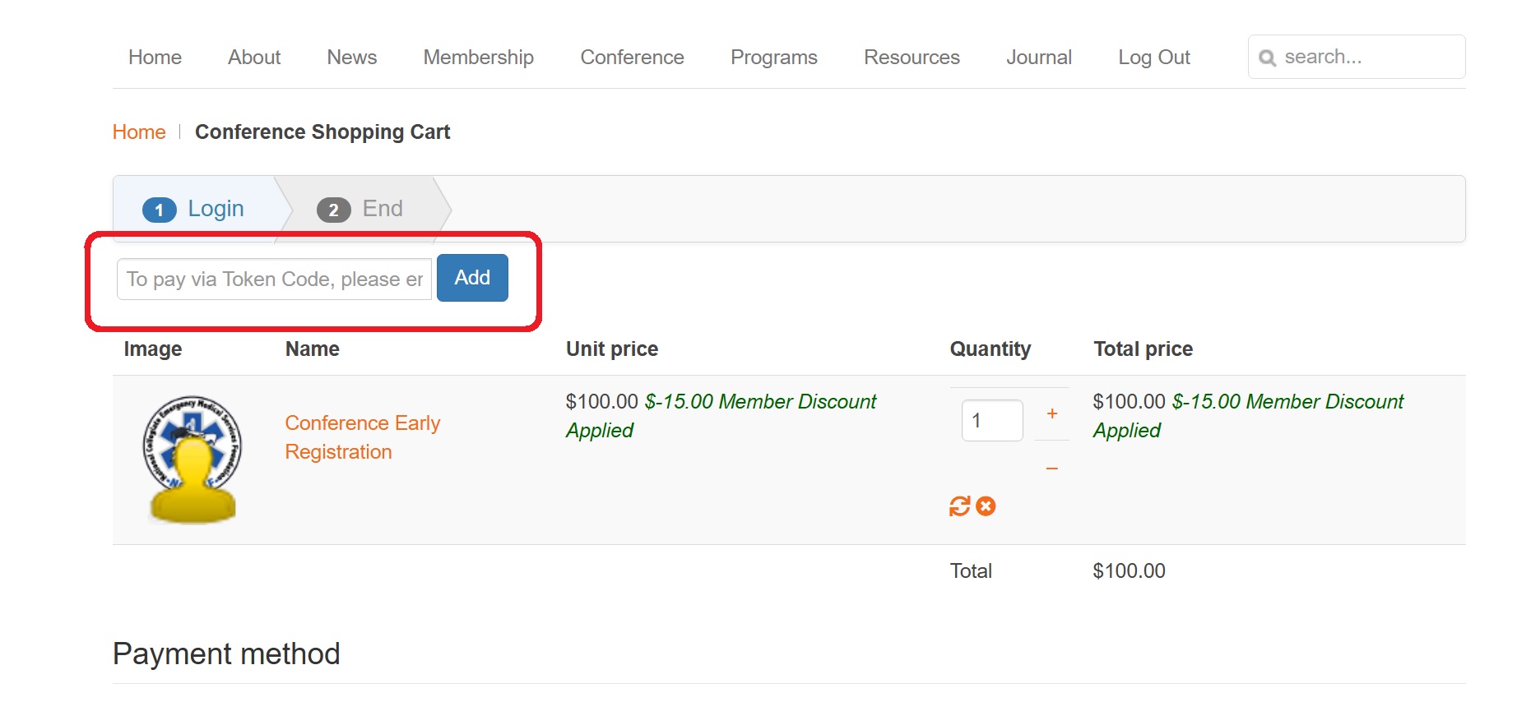Go to Home breadcrumb link
This screenshot has width=1517, height=702.
point(139,132)
